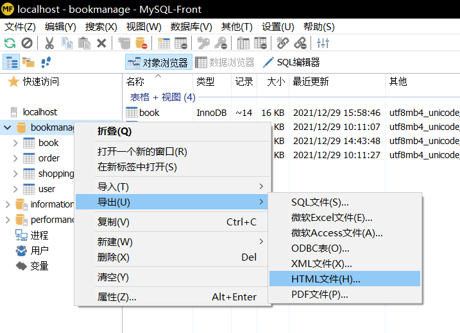Open the 数据库(V) menu
The width and height of the screenshot is (460, 333).
click(191, 27)
